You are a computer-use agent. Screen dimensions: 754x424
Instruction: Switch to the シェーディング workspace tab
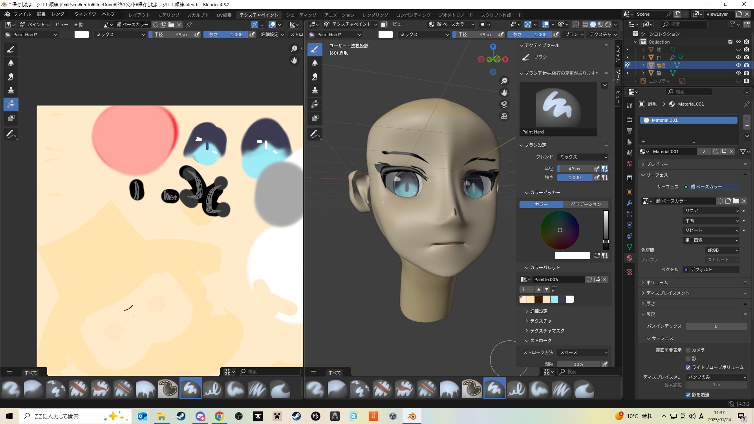(301, 15)
